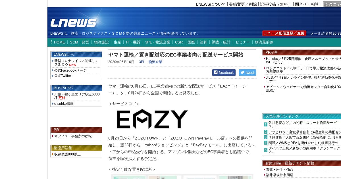This screenshot has height=179, width=341.
Task: Click the article headline ヤマト運輸／置き配対応
Action: (x=176, y=55)
